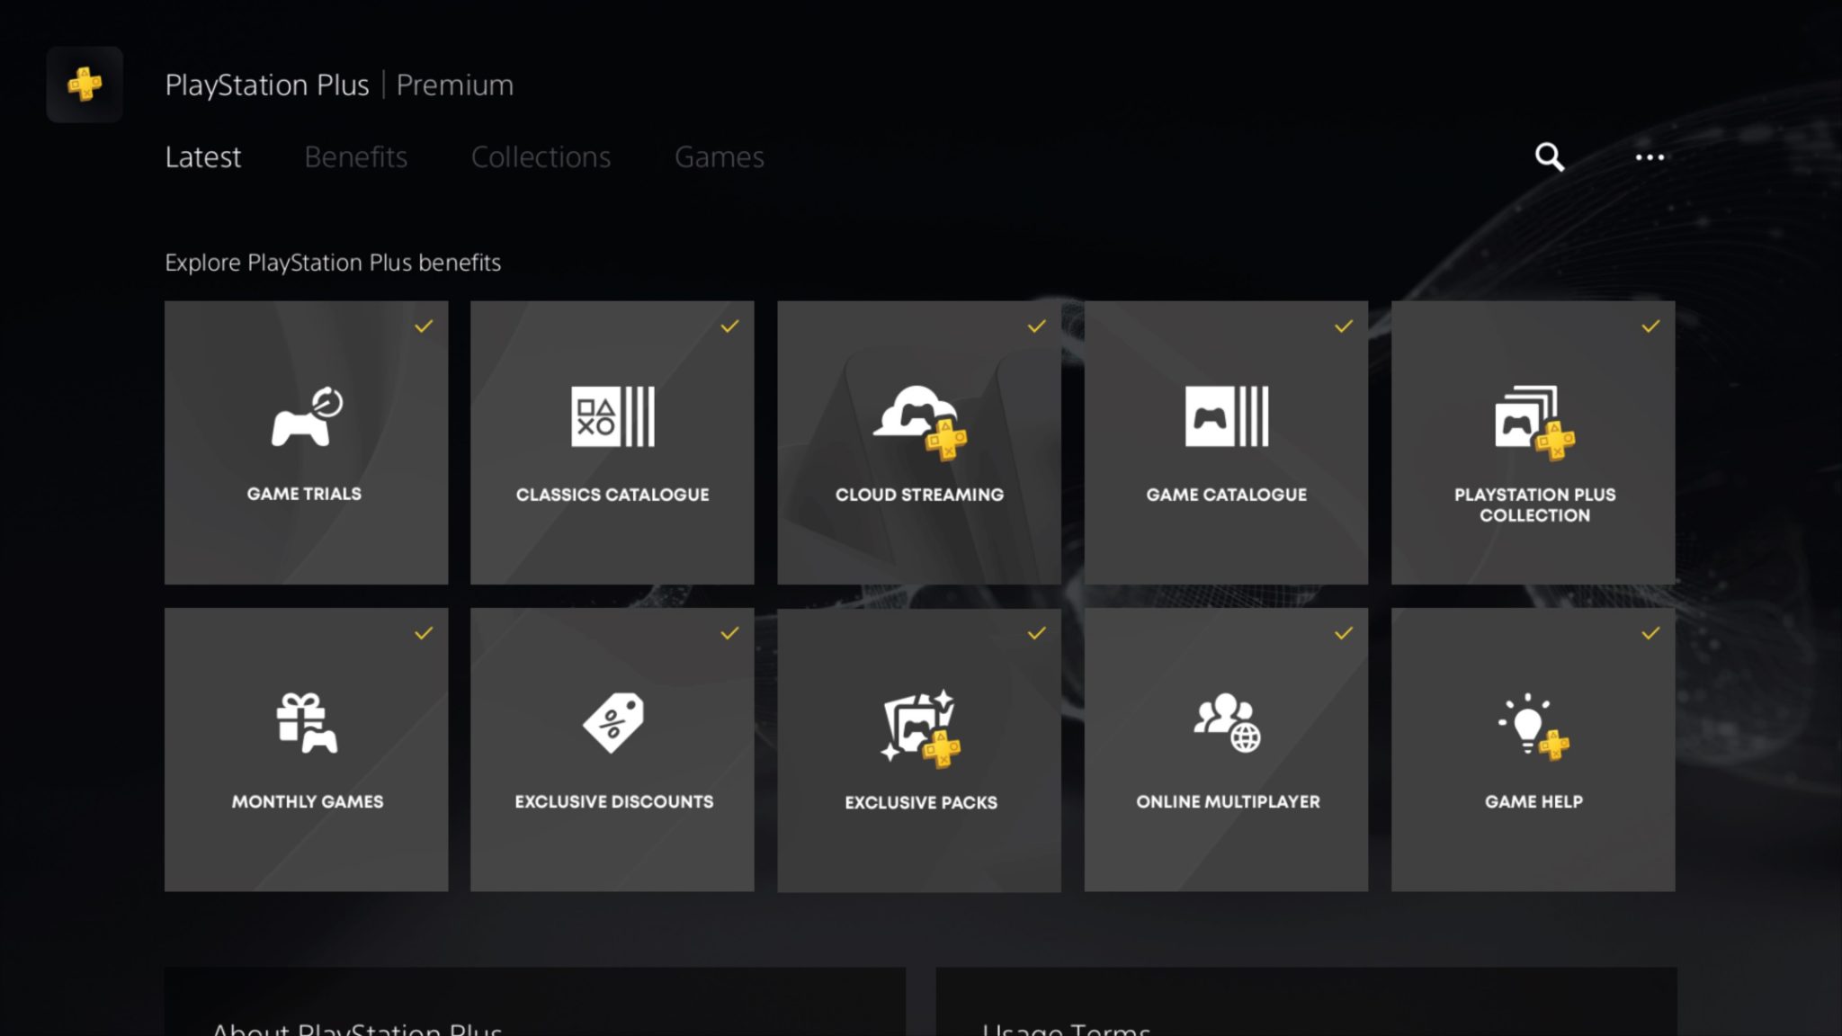This screenshot has height=1036, width=1842.
Task: Open the EXCLUSIVE DISCOUNTS label
Action: pyautogui.click(x=614, y=801)
